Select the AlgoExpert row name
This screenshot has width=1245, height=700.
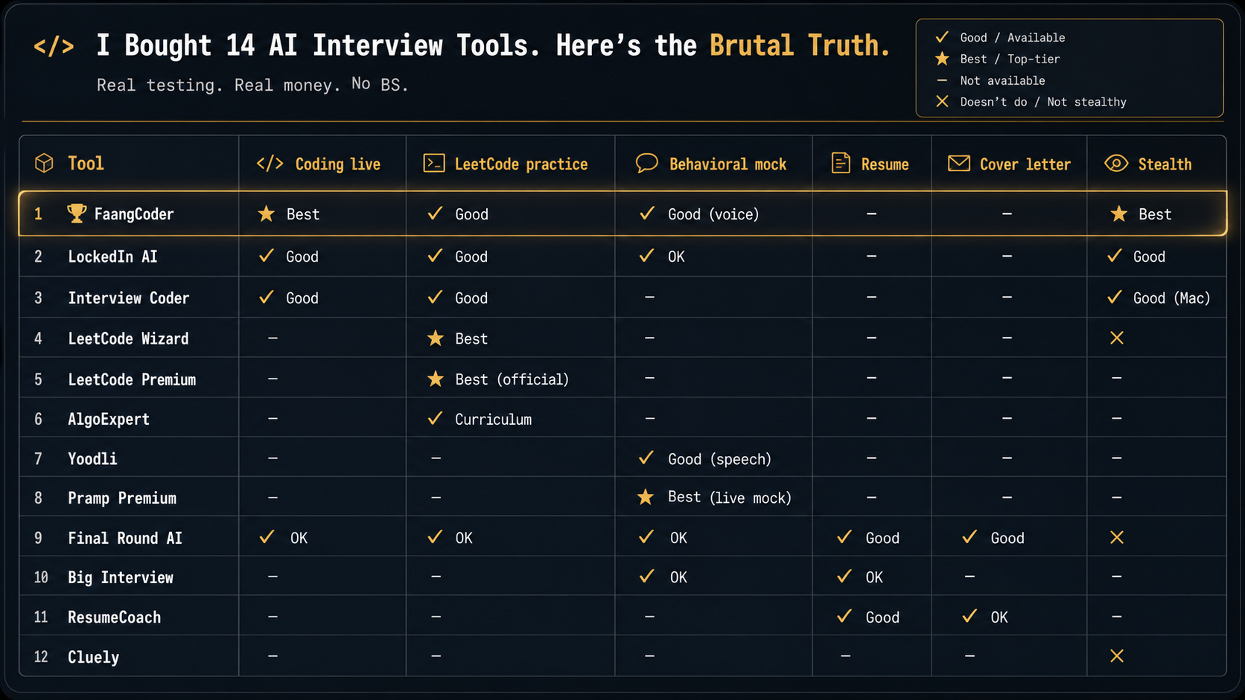(x=109, y=420)
